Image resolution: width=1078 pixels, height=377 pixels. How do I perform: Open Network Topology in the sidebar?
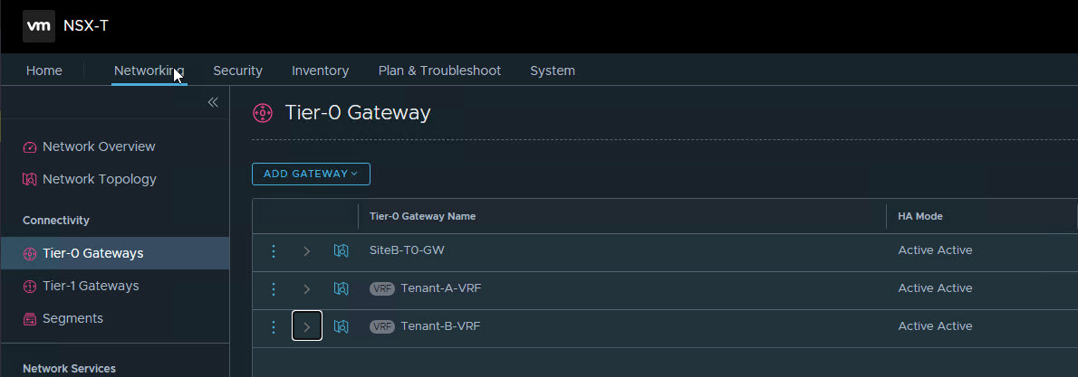pyautogui.click(x=99, y=179)
